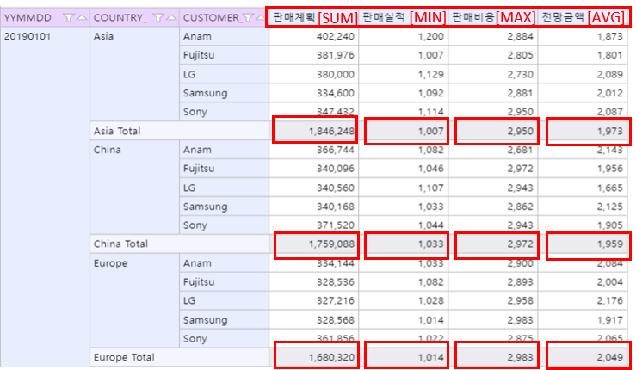Select the COUNTRY_ header label

tap(120, 18)
